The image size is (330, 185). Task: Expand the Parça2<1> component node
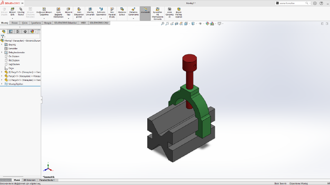(2, 76)
